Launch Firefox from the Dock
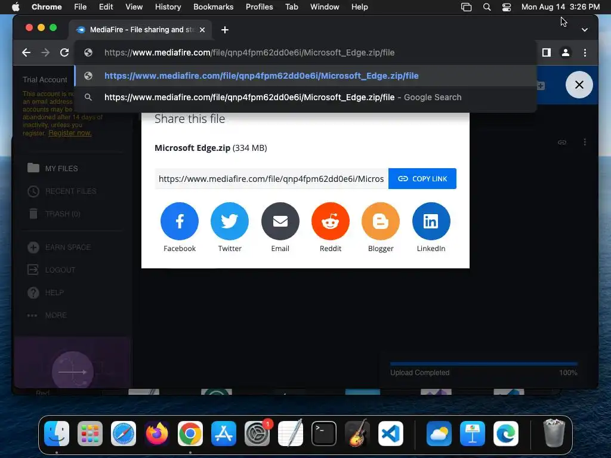This screenshot has height=458, width=611. [x=157, y=434]
